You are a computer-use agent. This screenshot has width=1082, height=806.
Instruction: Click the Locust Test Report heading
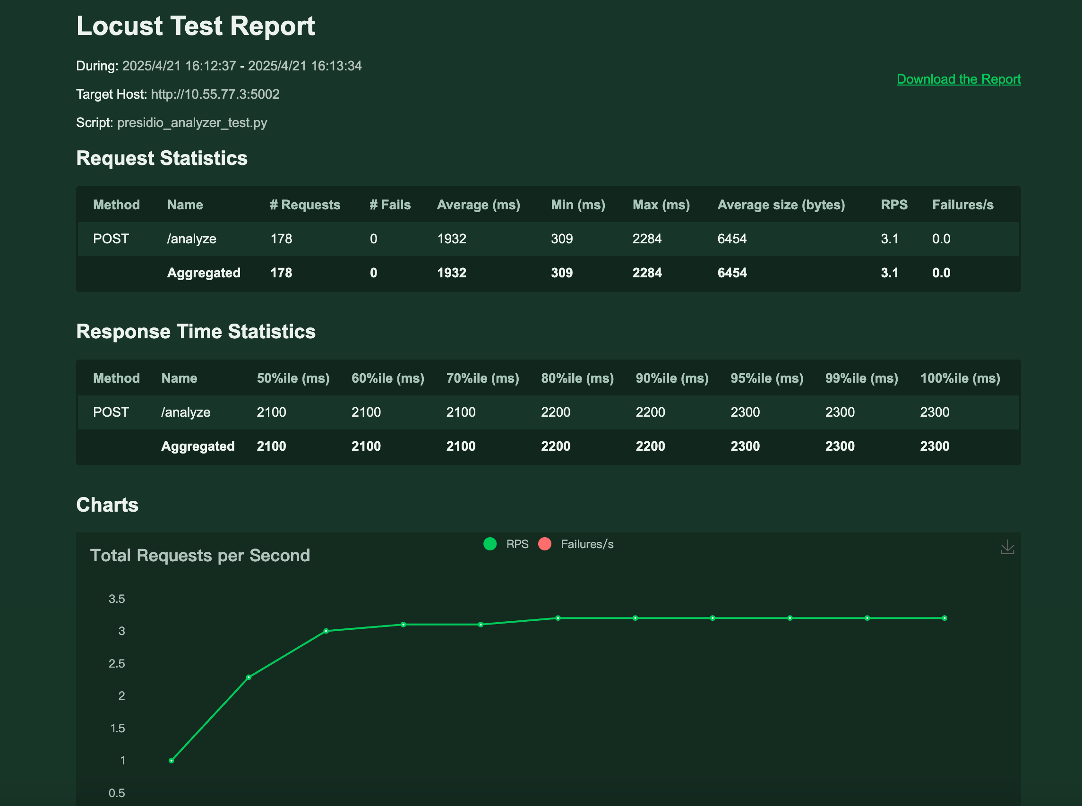(x=196, y=26)
